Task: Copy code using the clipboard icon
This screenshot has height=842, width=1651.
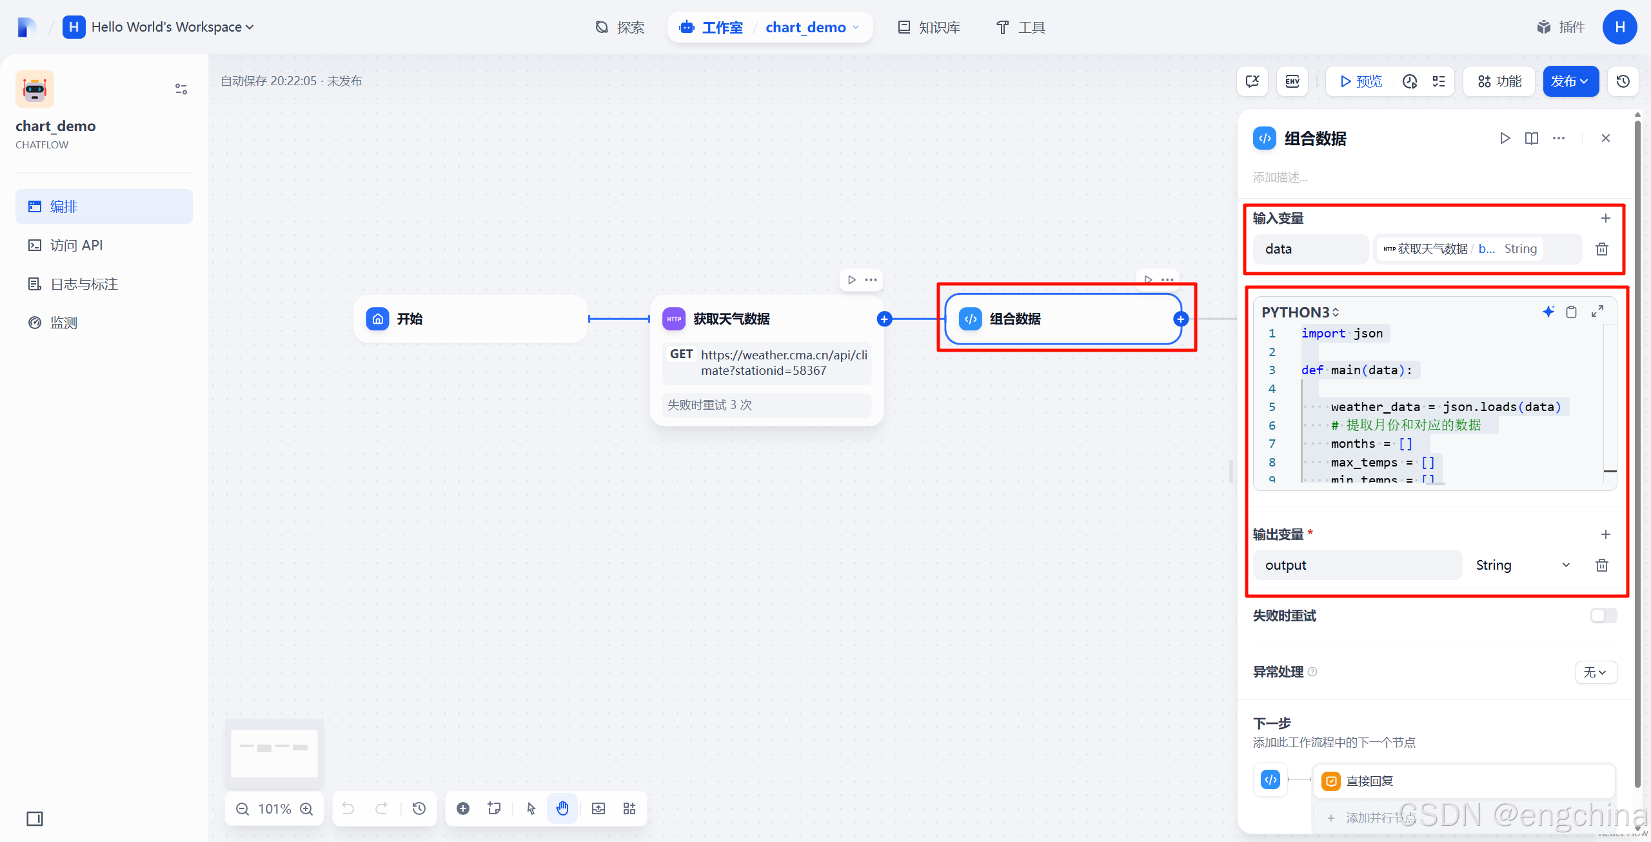Action: click(1572, 312)
